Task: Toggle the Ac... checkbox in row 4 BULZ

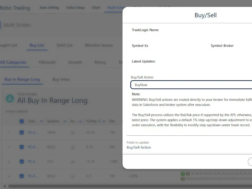Action: point(73,176)
